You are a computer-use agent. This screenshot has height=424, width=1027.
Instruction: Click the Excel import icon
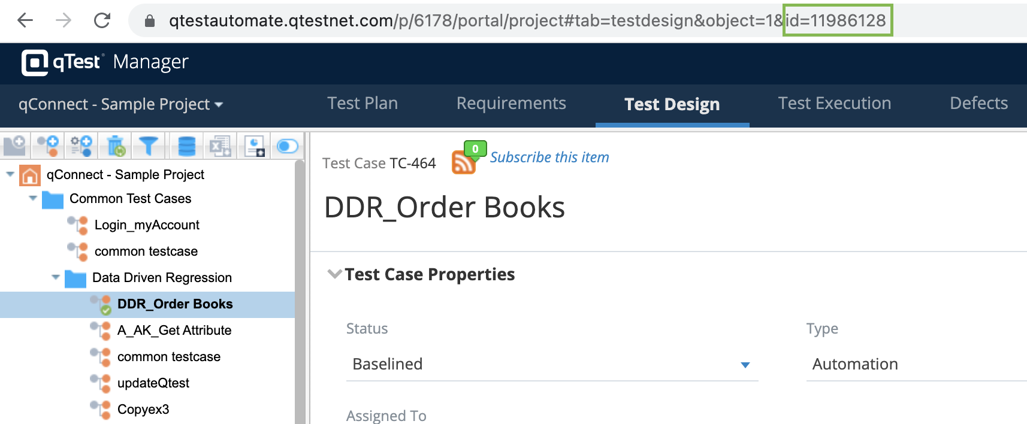(x=220, y=146)
